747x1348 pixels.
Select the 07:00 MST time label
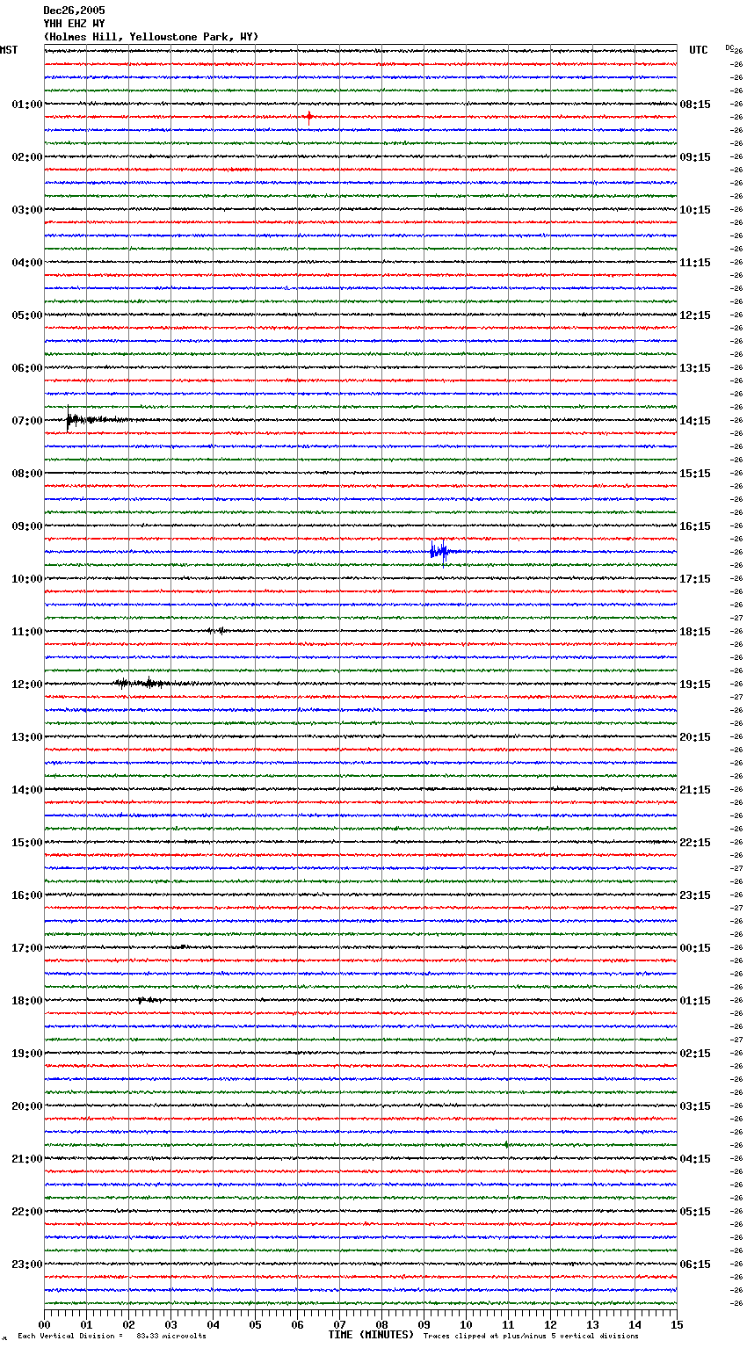pos(27,421)
